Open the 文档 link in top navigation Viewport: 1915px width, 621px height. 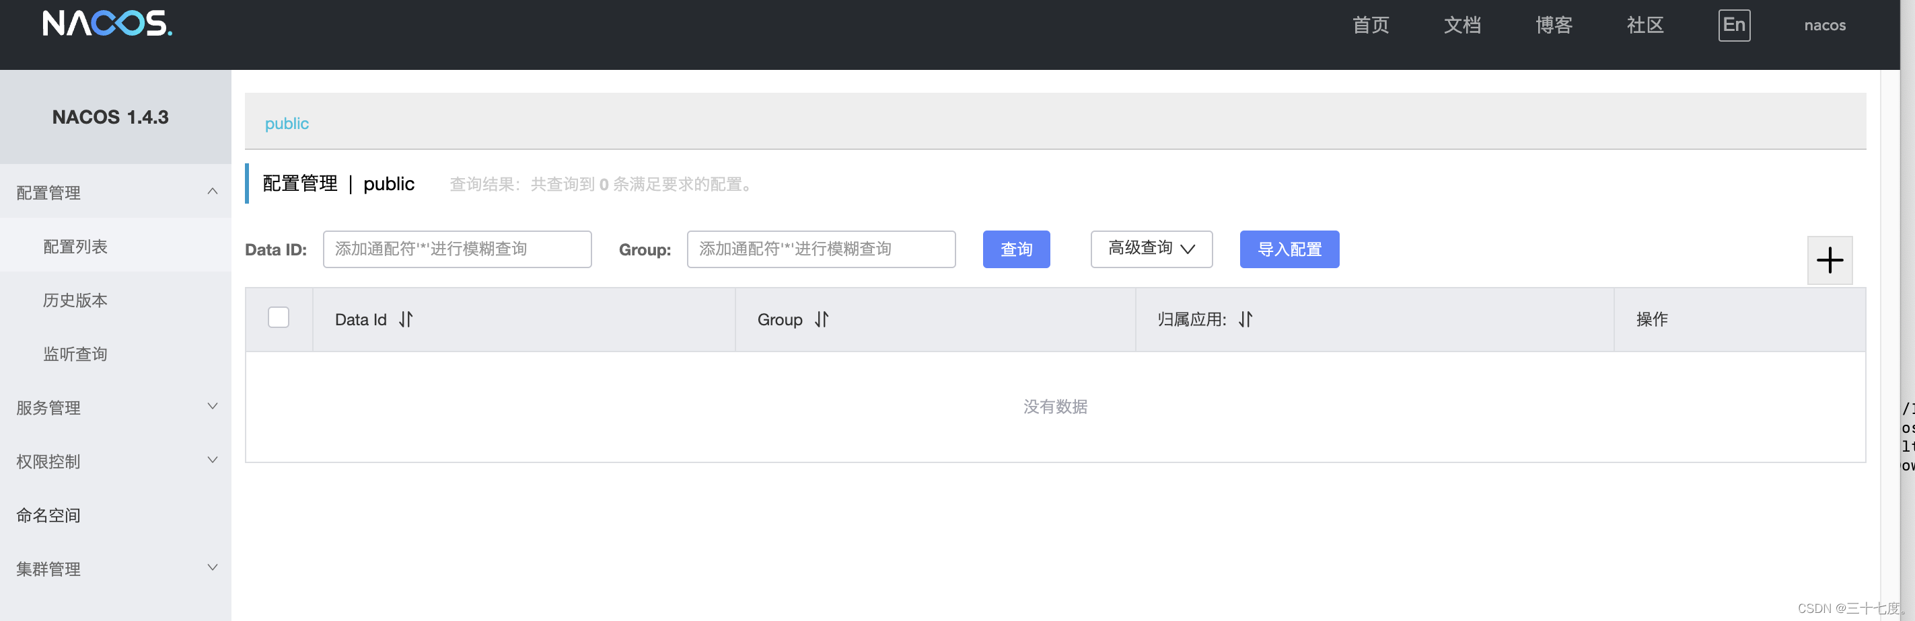[x=1461, y=26]
